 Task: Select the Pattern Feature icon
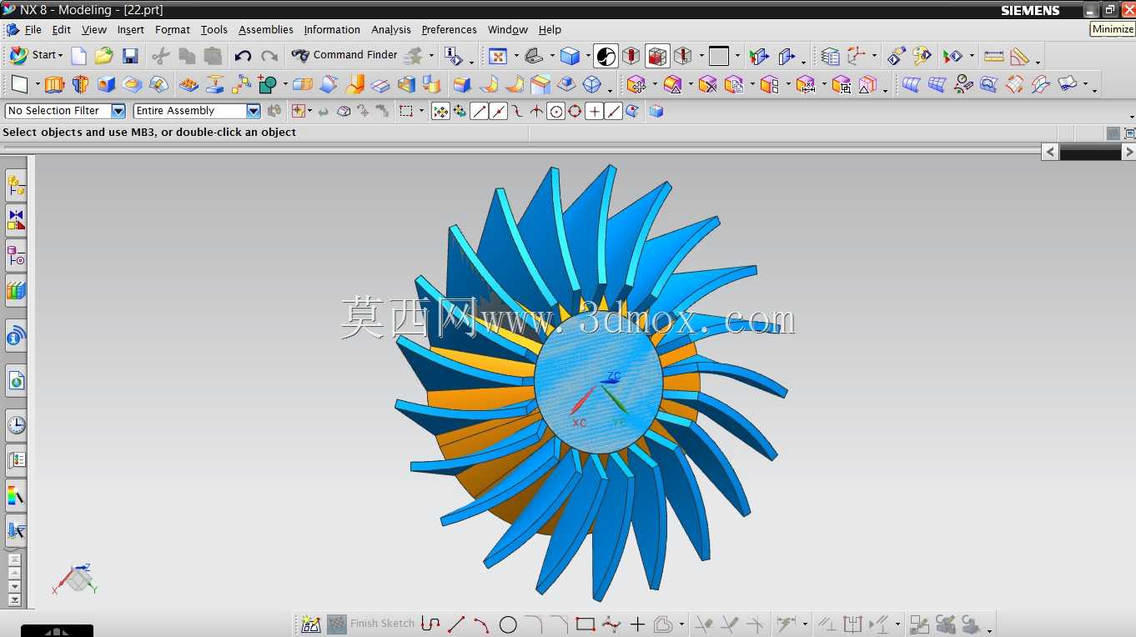click(189, 84)
